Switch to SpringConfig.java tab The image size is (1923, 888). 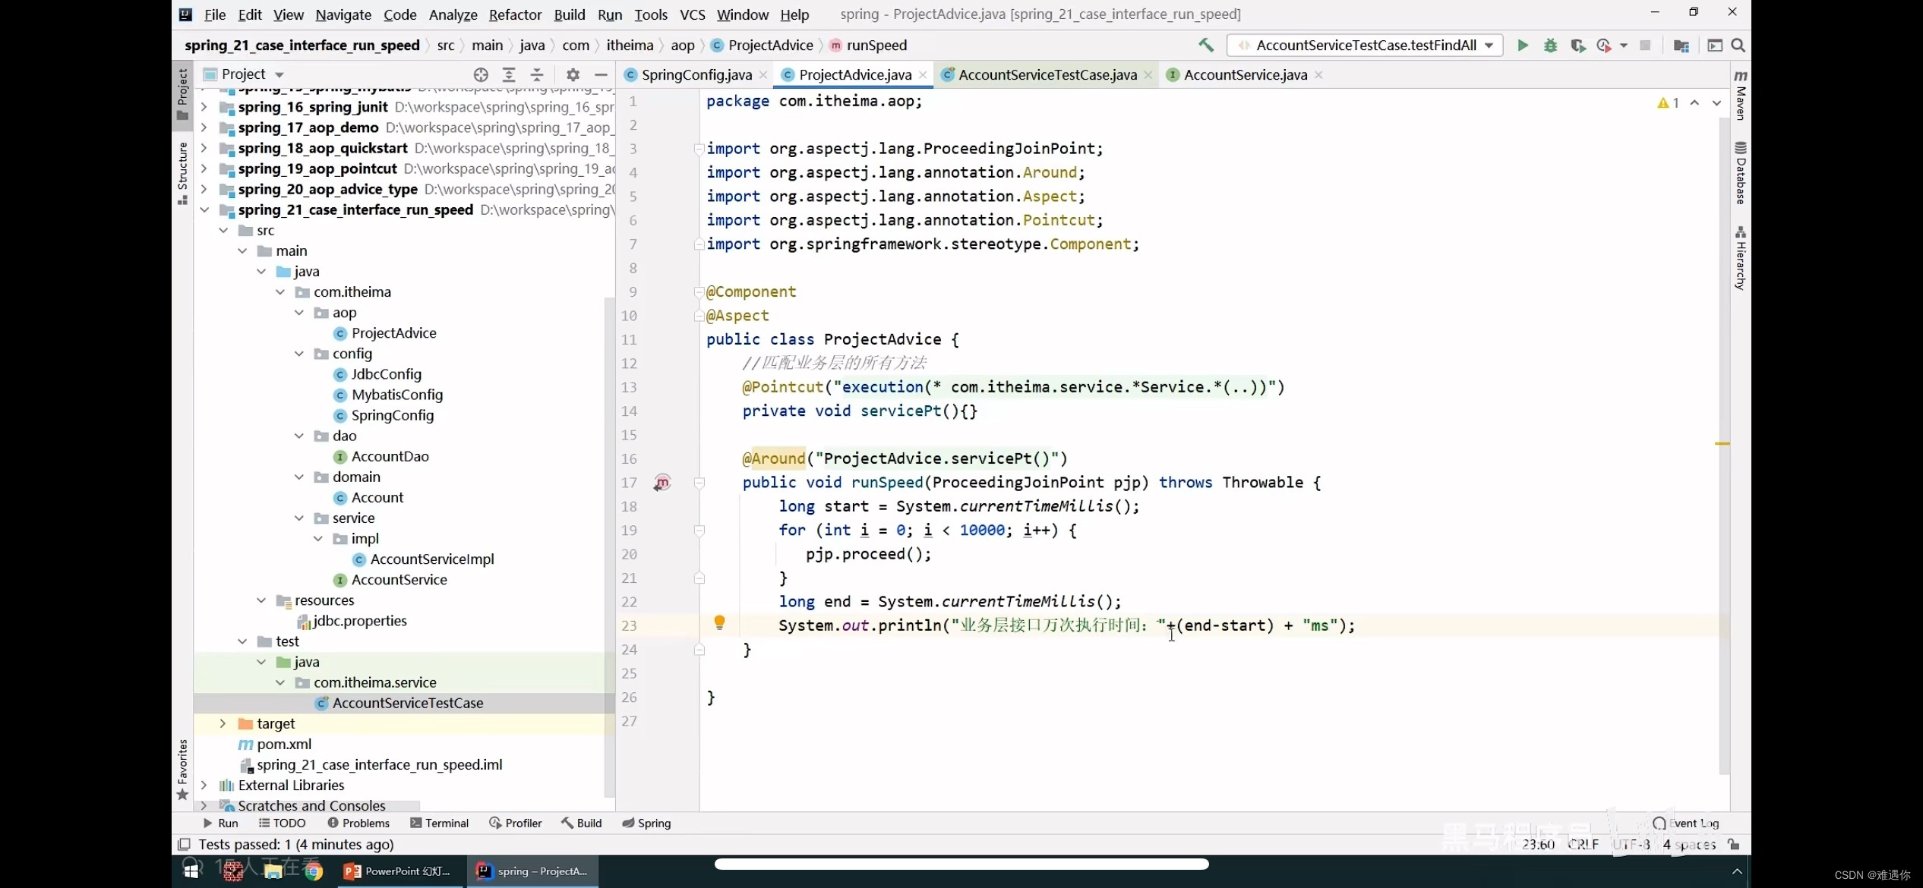696,74
